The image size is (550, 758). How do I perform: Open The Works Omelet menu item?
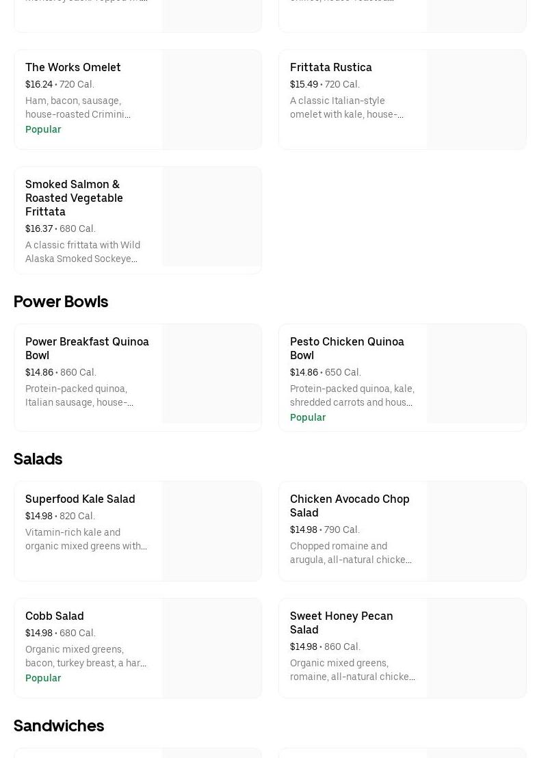73,67
